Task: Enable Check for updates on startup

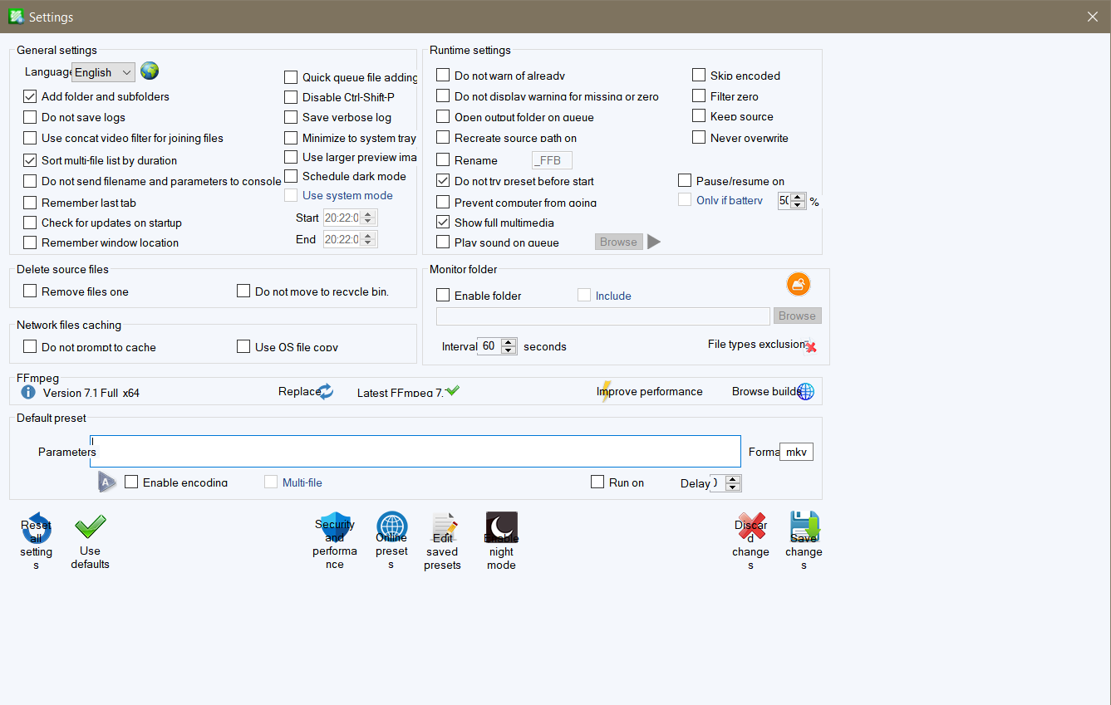Action: click(30, 223)
